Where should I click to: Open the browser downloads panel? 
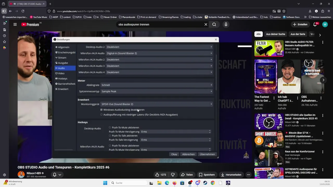[x=310, y=11]
